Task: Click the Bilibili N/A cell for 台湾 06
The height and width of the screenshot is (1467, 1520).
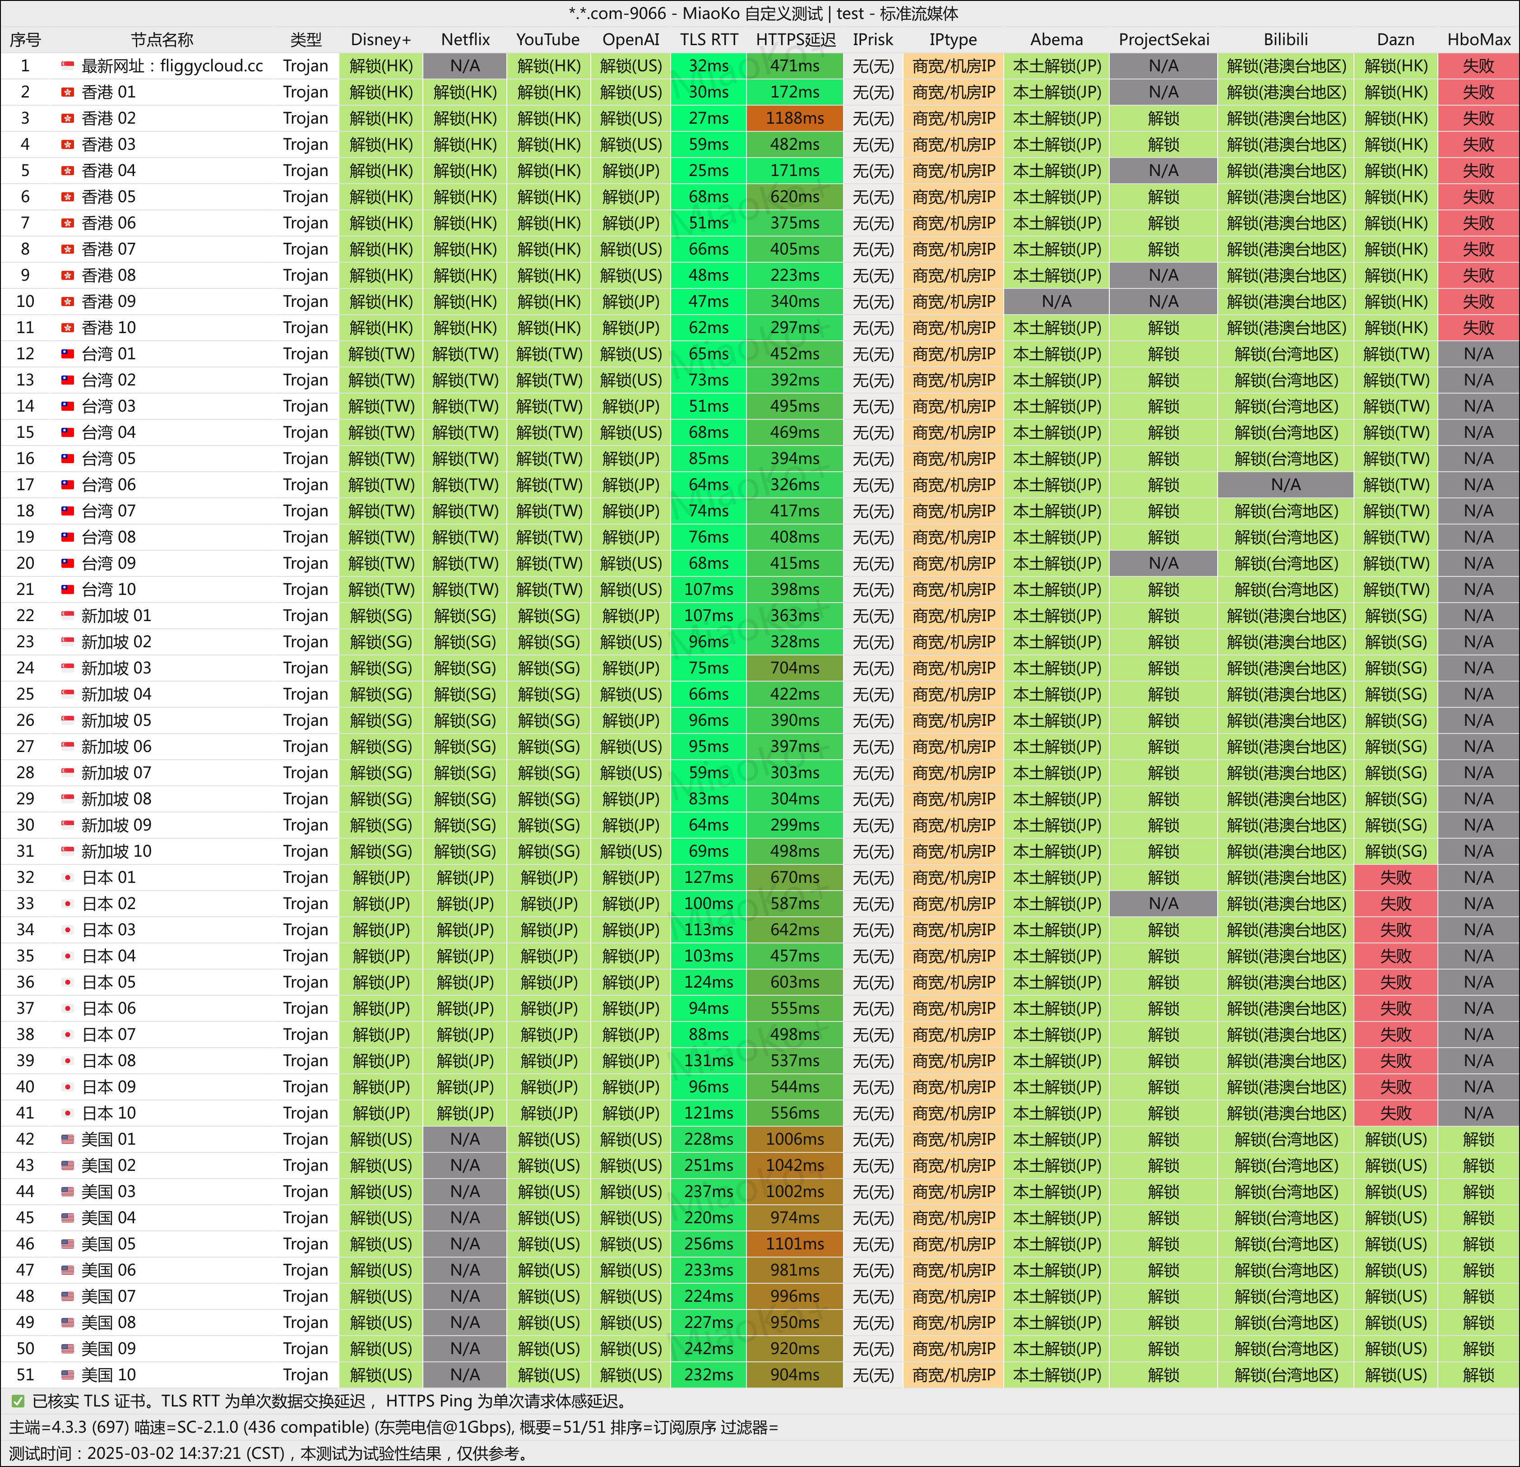Action: [1286, 485]
